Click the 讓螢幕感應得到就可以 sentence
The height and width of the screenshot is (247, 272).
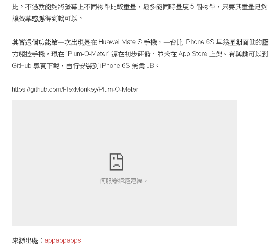coord(45,18)
